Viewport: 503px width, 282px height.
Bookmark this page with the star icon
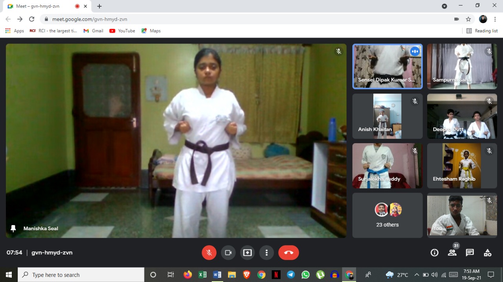(x=468, y=19)
